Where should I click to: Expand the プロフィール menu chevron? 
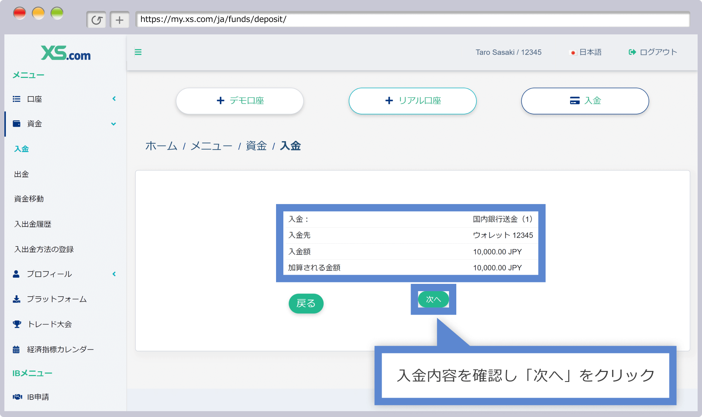114,274
